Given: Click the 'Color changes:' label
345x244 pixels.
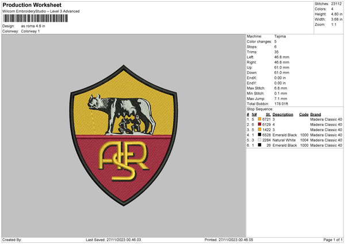Looking at the screenshot, I should coord(259,41).
